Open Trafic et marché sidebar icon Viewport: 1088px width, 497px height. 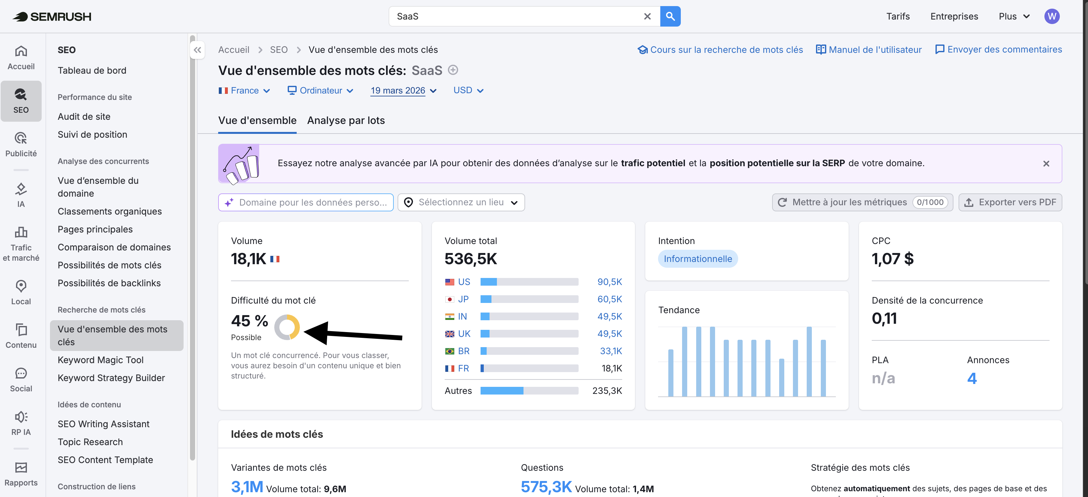click(21, 244)
